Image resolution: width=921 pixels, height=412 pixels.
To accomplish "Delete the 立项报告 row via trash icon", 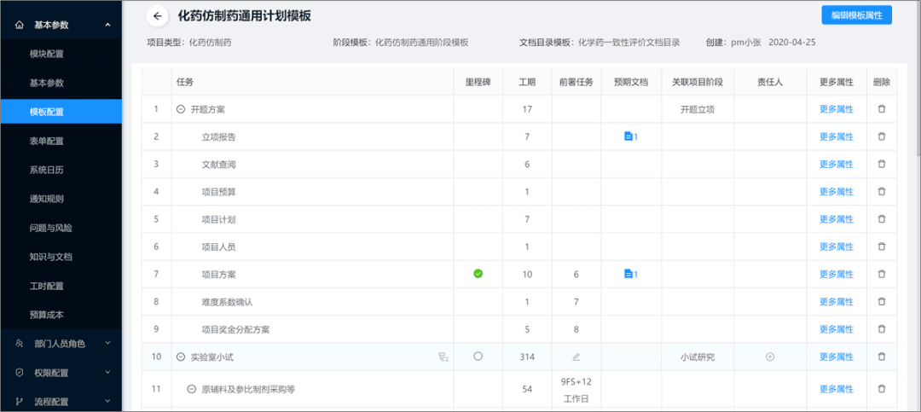I will (x=882, y=136).
